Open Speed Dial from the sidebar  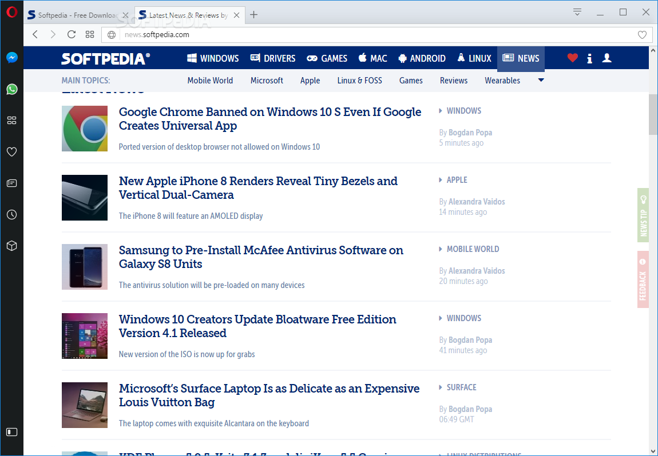12,121
